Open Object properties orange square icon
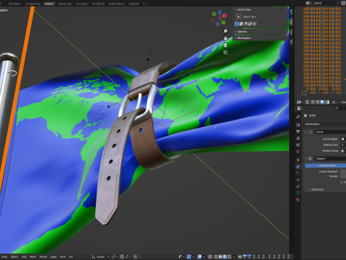The width and height of the screenshot is (346, 260). (298, 160)
